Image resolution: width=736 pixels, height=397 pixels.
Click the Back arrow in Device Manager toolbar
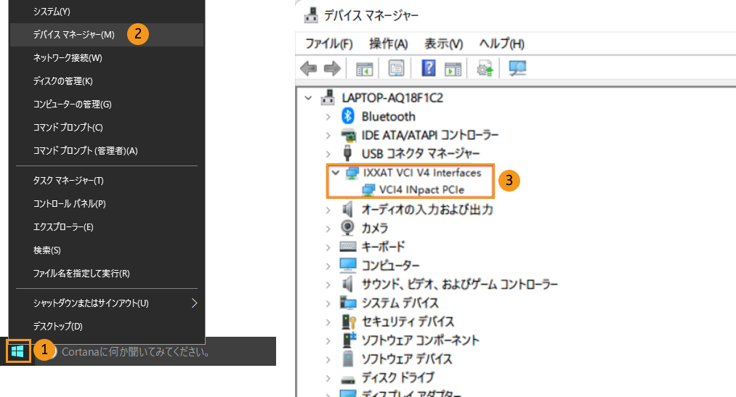click(x=308, y=68)
